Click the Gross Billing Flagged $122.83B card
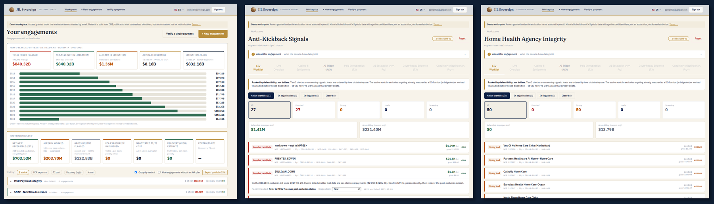 pos(86,151)
